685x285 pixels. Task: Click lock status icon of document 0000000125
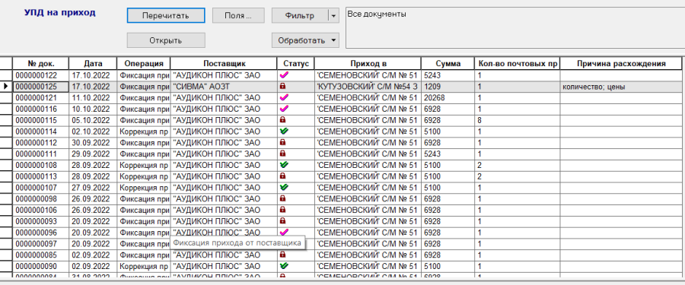[x=282, y=87]
